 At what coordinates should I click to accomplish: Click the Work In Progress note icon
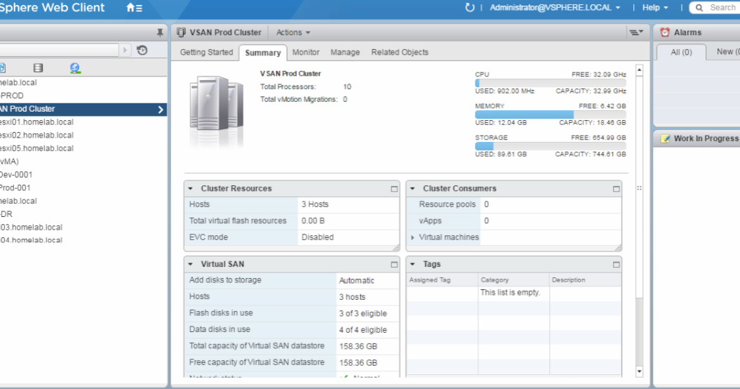tap(665, 138)
